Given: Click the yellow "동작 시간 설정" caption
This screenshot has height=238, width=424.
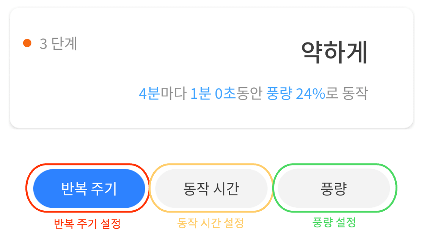Looking at the screenshot, I should (x=210, y=223).
